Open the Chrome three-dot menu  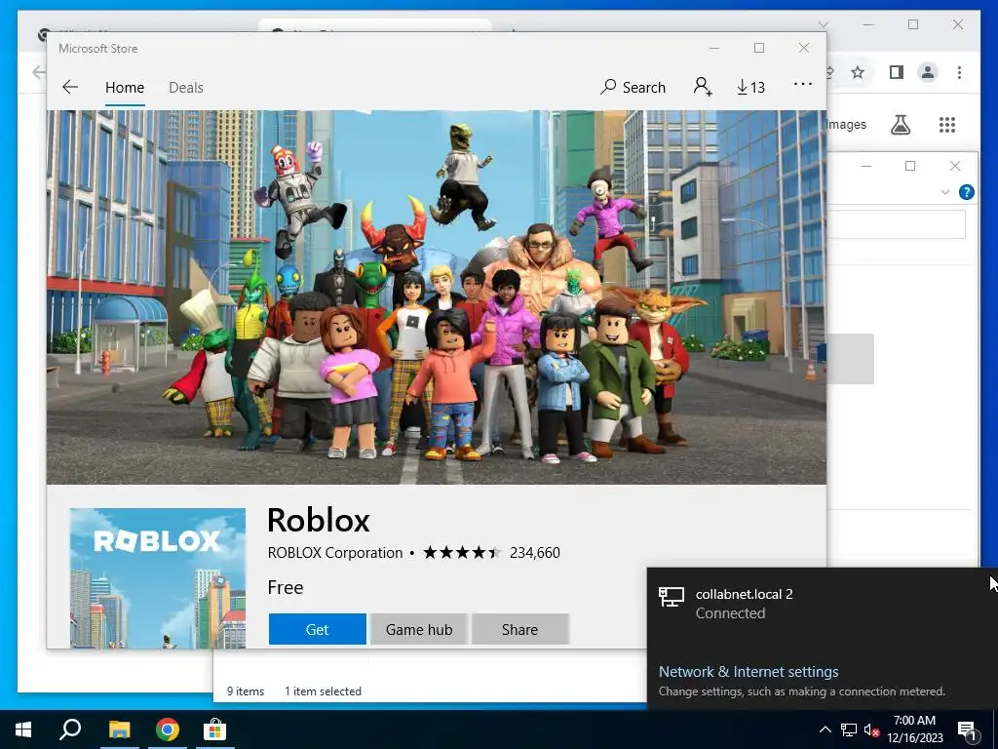tap(959, 72)
